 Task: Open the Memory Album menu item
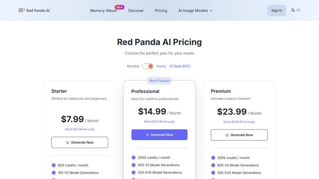click(103, 10)
